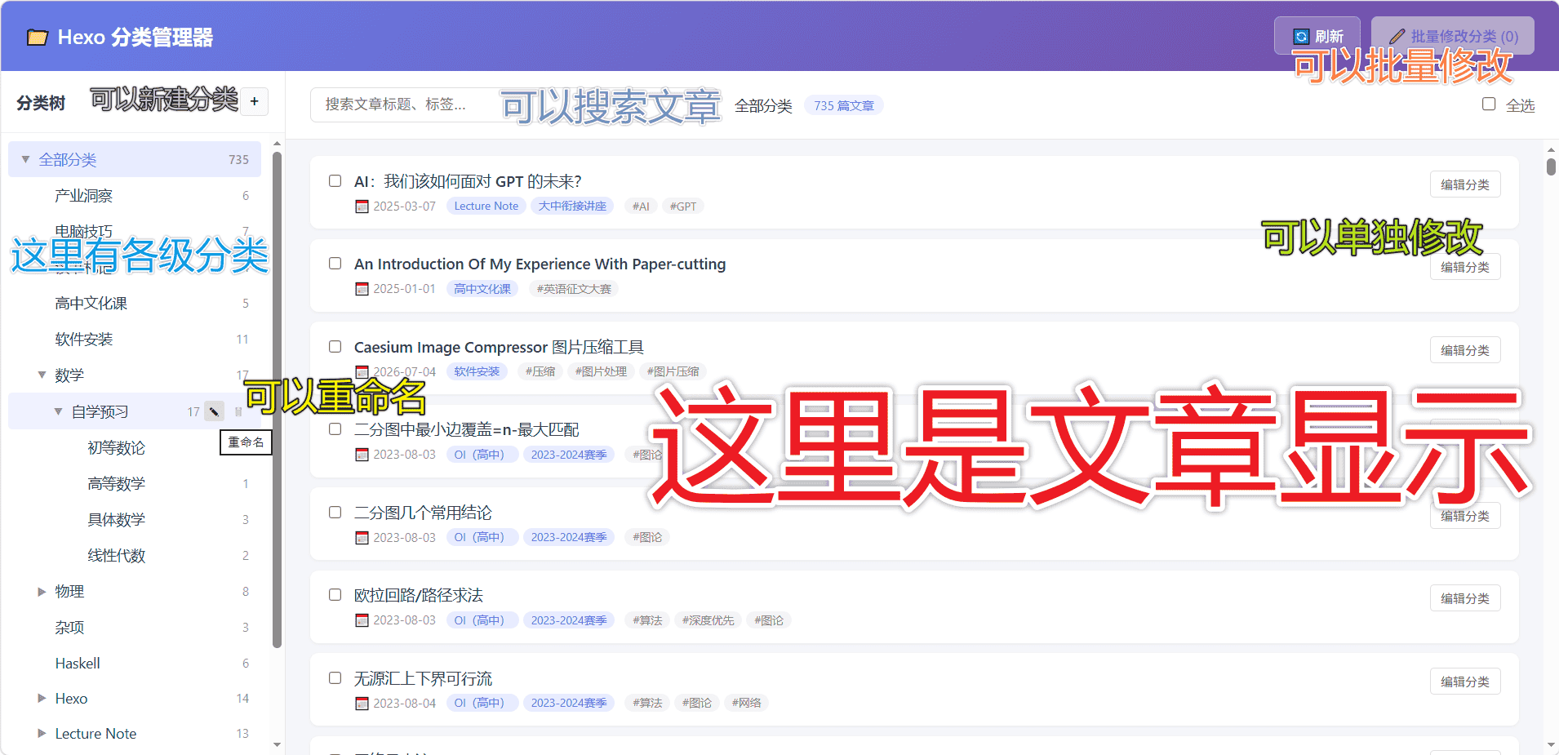This screenshot has width=1559, height=755.
Task: Collapse the 全部分类 tree arrow
Action: 25,159
